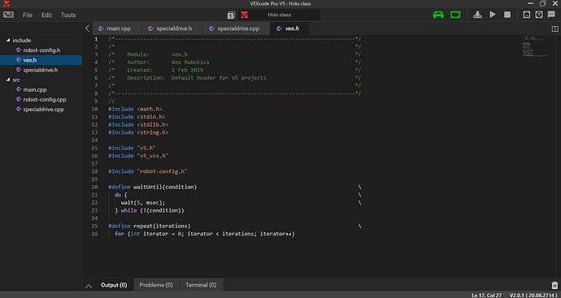Select the brain slot number icon
The height and width of the screenshot is (298, 561).
click(231, 15)
